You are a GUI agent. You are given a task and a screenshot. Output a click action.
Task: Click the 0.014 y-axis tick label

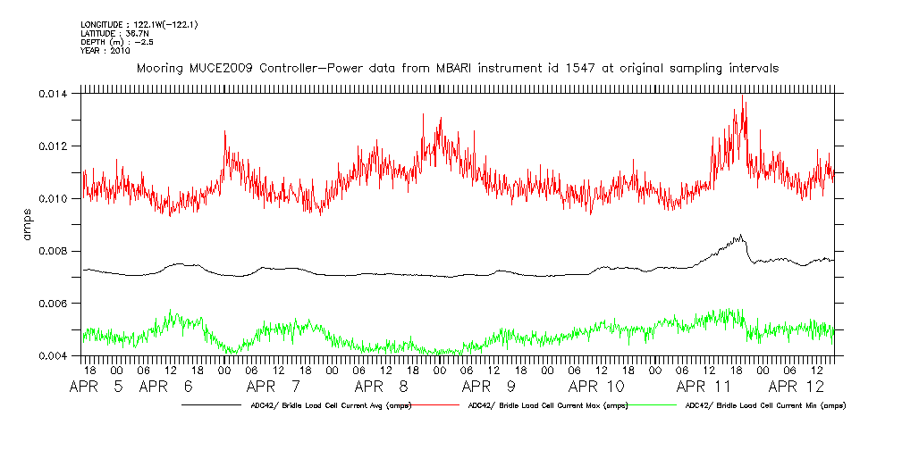(56, 94)
